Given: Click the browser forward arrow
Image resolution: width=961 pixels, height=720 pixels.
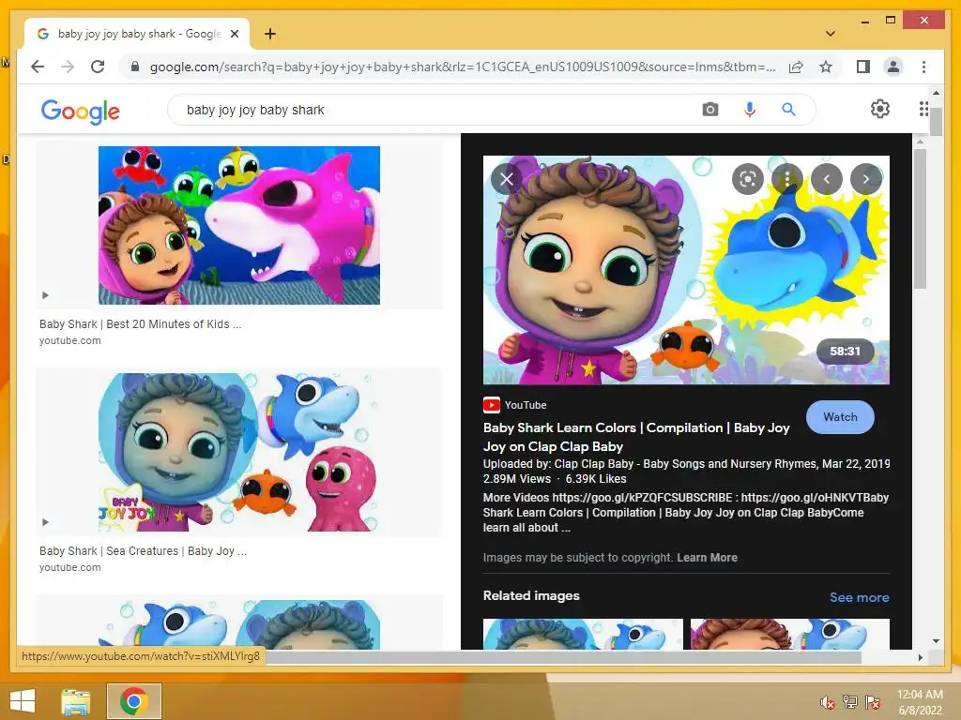Looking at the screenshot, I should pyautogui.click(x=68, y=67).
